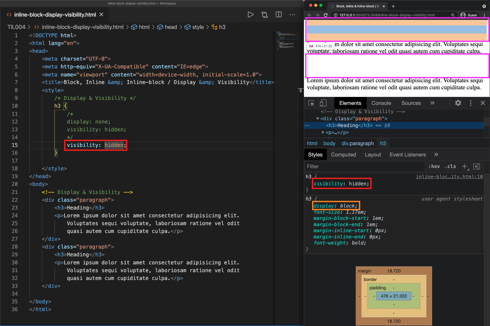Reload the page in browser

coord(326,15)
